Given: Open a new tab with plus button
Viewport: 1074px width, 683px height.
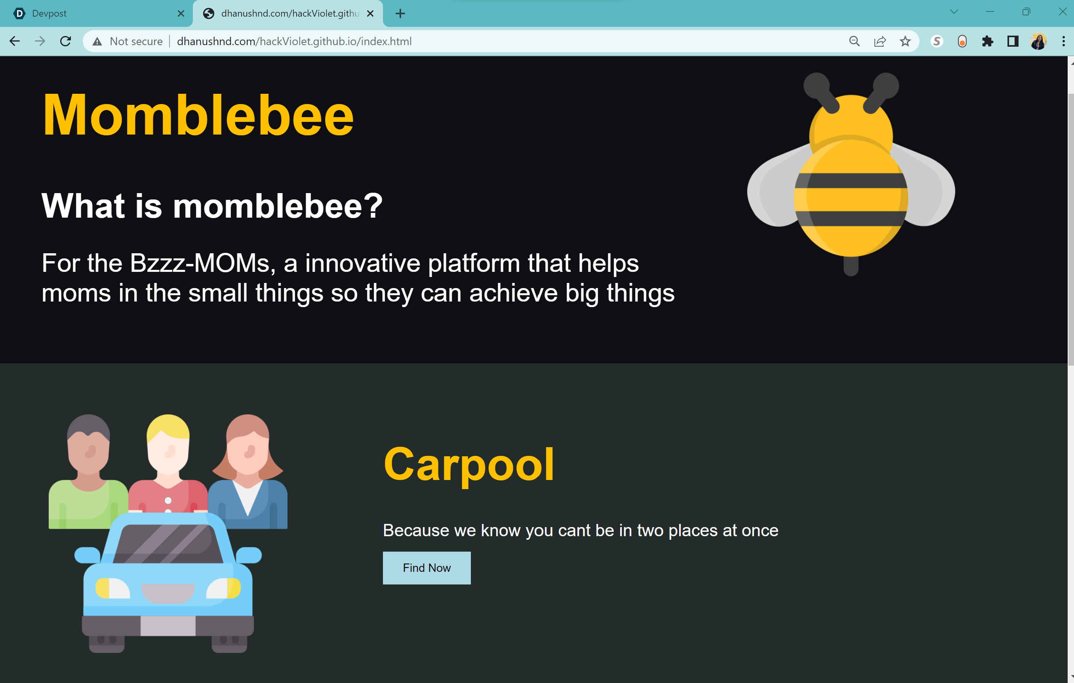Looking at the screenshot, I should pos(400,13).
